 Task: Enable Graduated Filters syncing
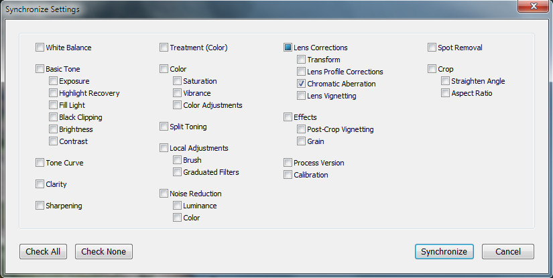[x=177, y=171]
